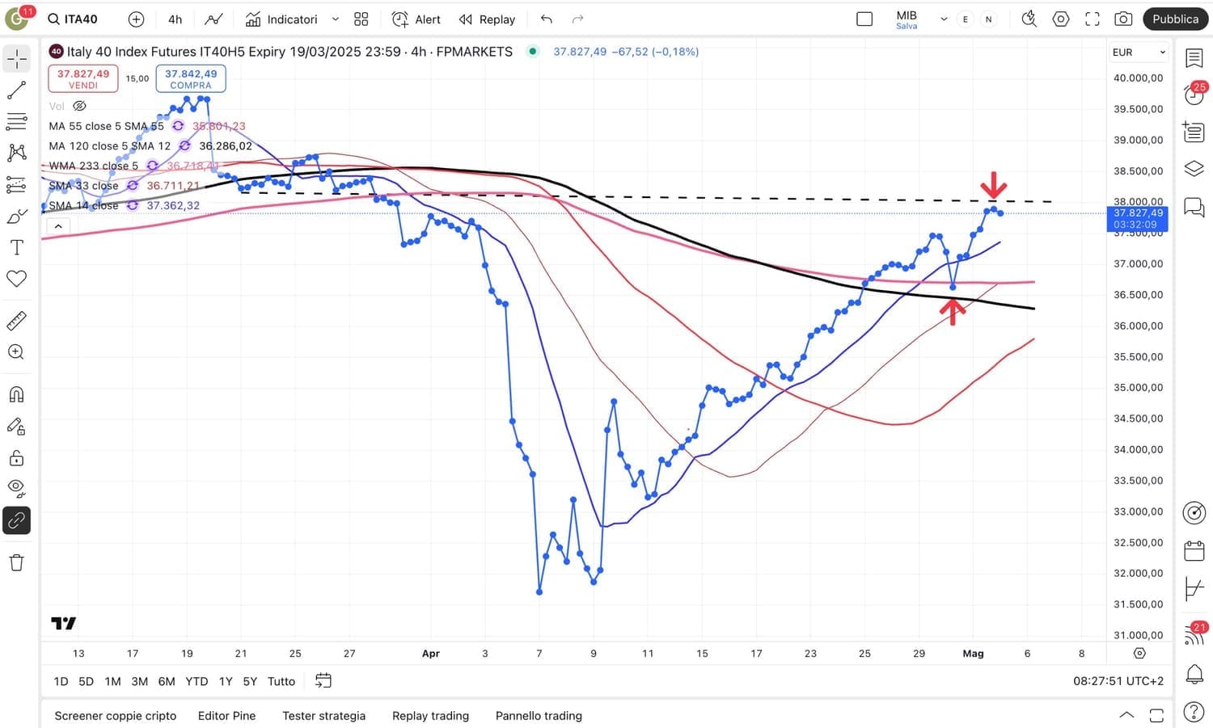The width and height of the screenshot is (1213, 728).
Task: Open alerts panel with 25 badge
Action: [x=1194, y=95]
